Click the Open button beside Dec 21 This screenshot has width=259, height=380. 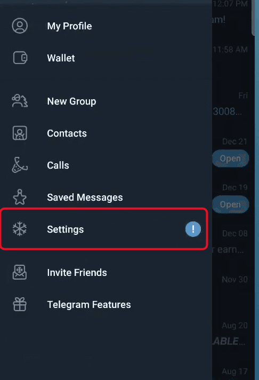click(230, 159)
